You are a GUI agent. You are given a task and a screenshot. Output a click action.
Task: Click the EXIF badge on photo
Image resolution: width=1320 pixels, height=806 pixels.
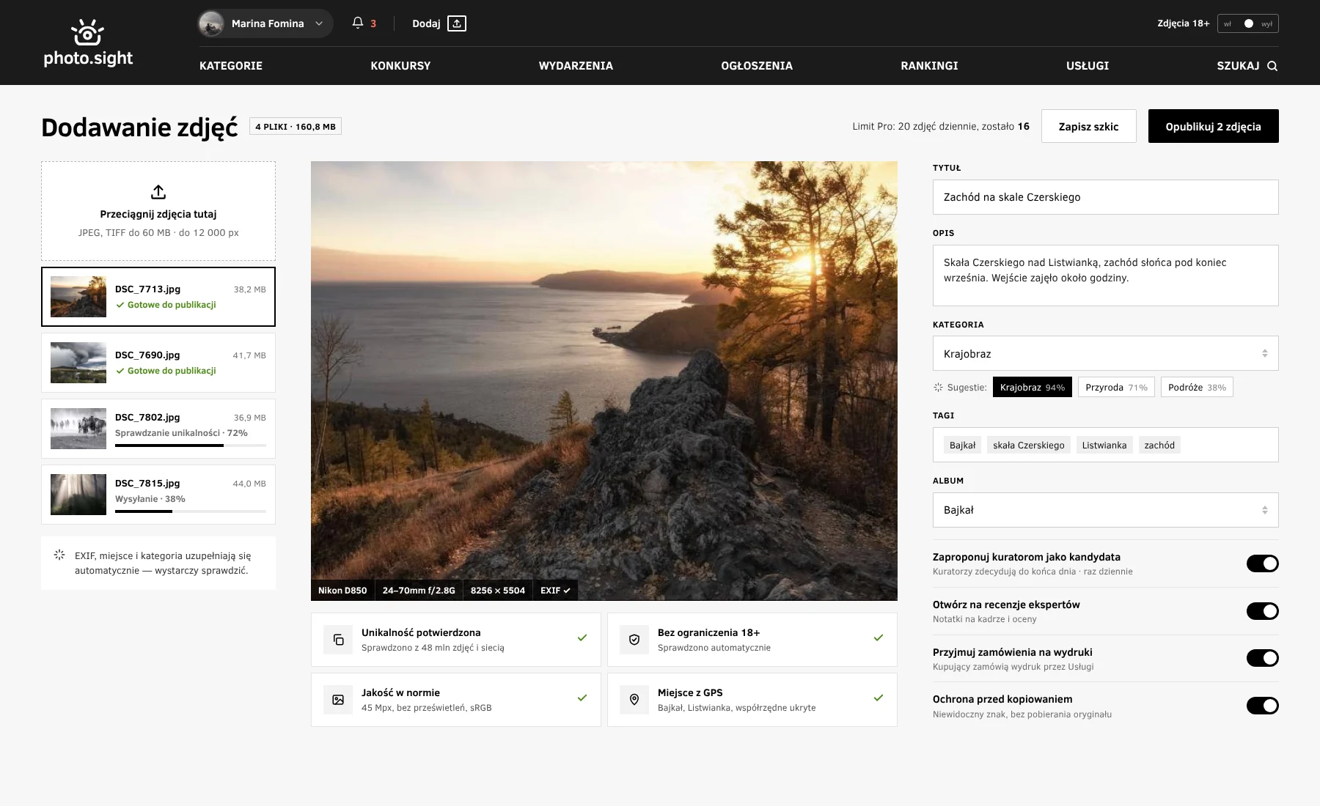555,591
